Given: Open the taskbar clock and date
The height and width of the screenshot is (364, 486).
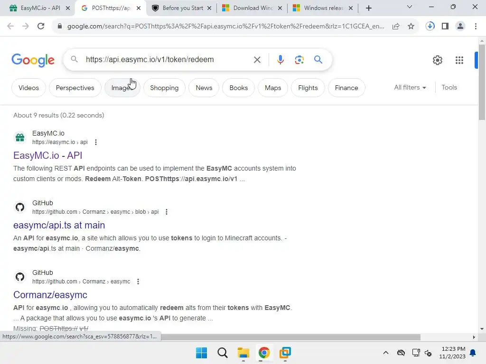Looking at the screenshot, I should (452, 353).
